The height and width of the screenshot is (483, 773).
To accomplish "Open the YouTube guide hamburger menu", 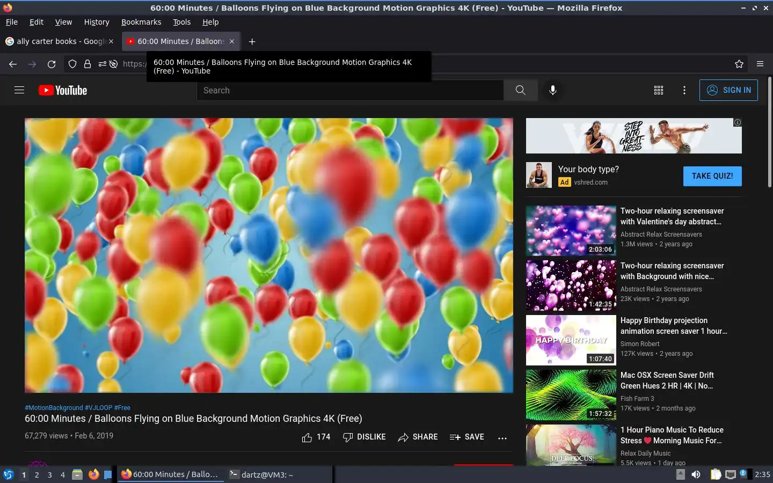I will (x=19, y=90).
